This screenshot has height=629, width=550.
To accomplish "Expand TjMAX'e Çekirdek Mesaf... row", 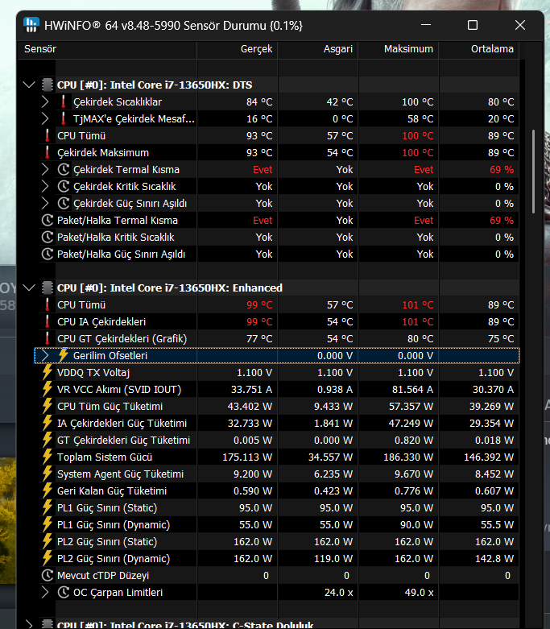I will [45, 118].
